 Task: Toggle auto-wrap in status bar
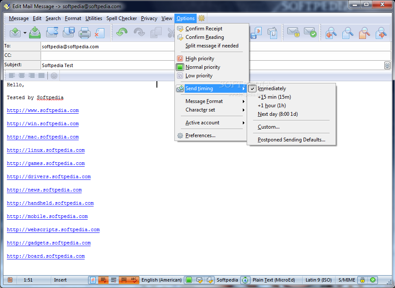(103, 280)
